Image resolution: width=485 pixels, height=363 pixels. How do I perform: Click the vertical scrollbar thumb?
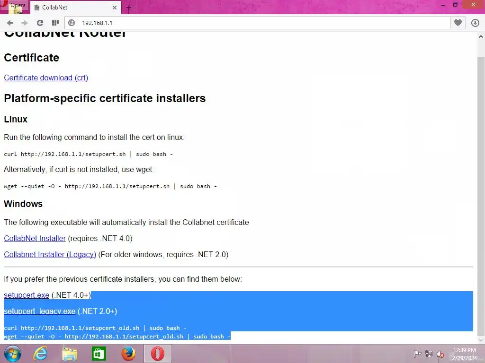point(481,196)
